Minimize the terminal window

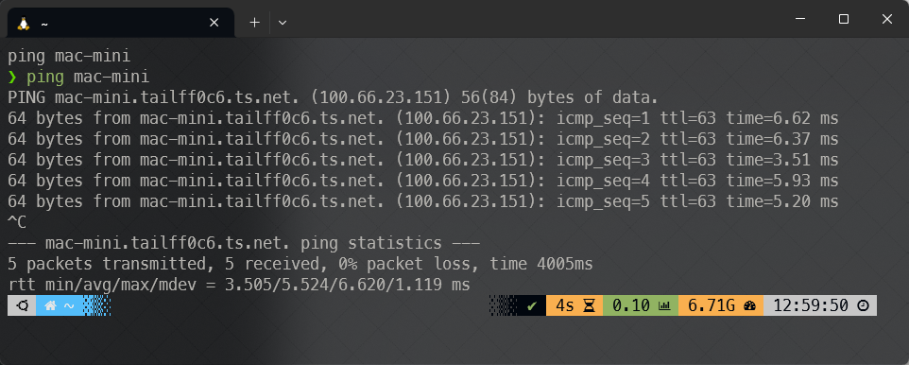click(800, 19)
